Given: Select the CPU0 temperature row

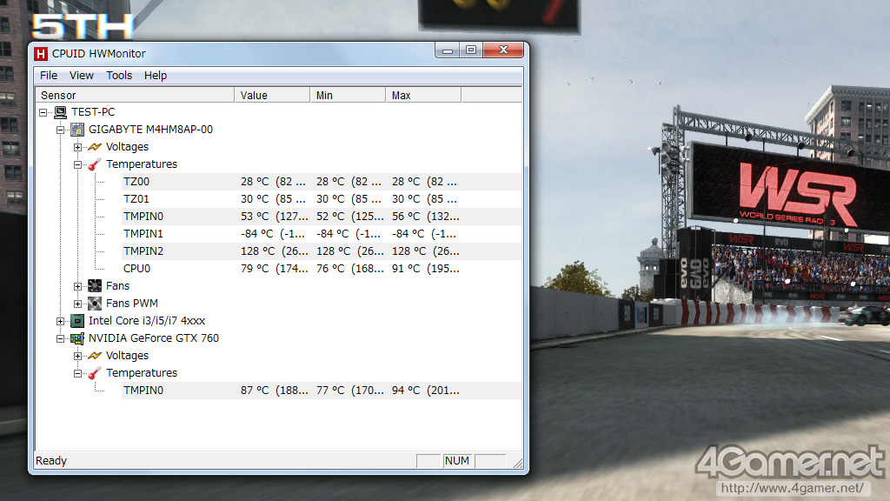Looking at the screenshot, I should 322,269.
